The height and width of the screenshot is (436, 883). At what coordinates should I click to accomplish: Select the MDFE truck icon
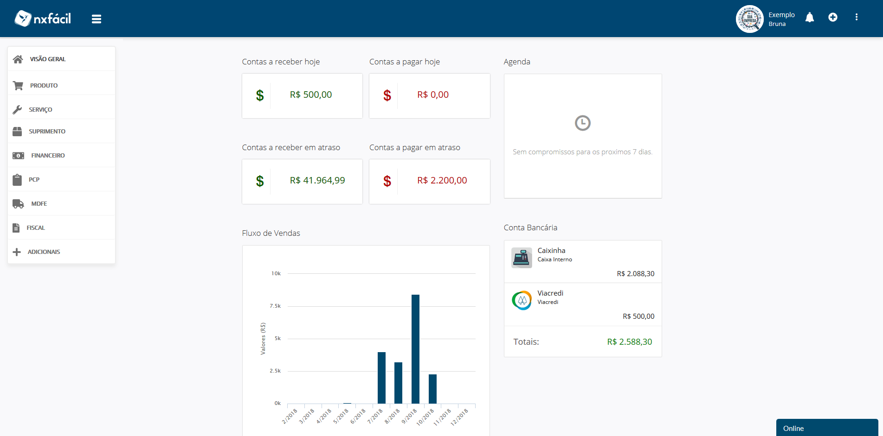[x=17, y=203]
